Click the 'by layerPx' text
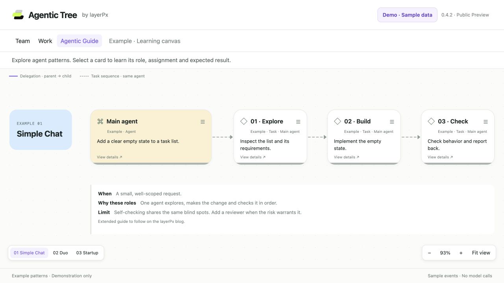Screen dimensions: 504x283 tap(95, 15)
